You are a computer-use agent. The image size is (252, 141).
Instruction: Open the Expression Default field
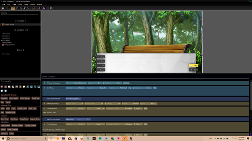pos(97,88)
